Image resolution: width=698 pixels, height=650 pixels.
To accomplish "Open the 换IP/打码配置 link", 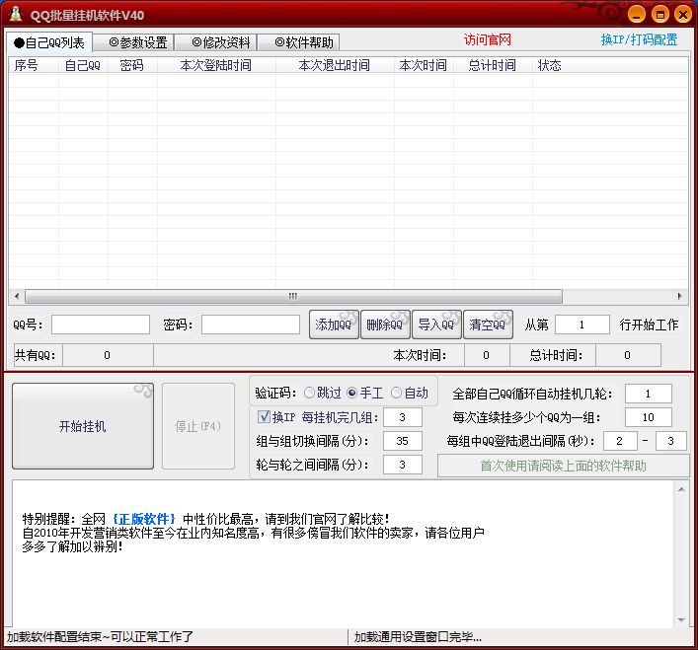I will tap(639, 40).
